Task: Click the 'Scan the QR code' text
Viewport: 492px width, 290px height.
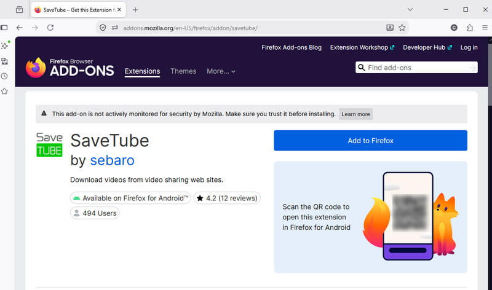Action: coord(316,217)
